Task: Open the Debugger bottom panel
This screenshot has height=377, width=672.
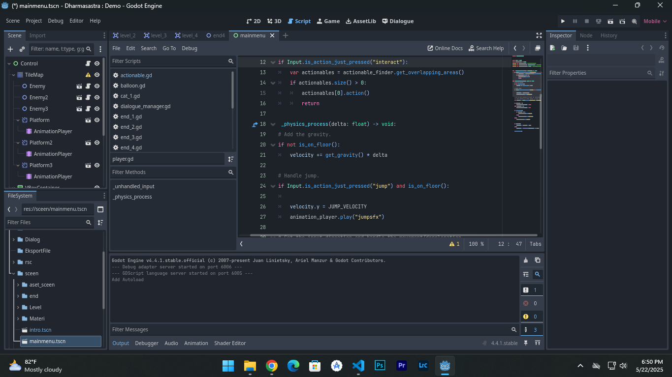Action: point(147,343)
